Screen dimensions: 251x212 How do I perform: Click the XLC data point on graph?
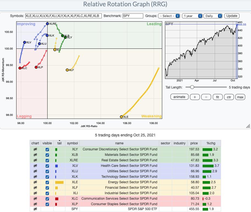pos(20,68)
